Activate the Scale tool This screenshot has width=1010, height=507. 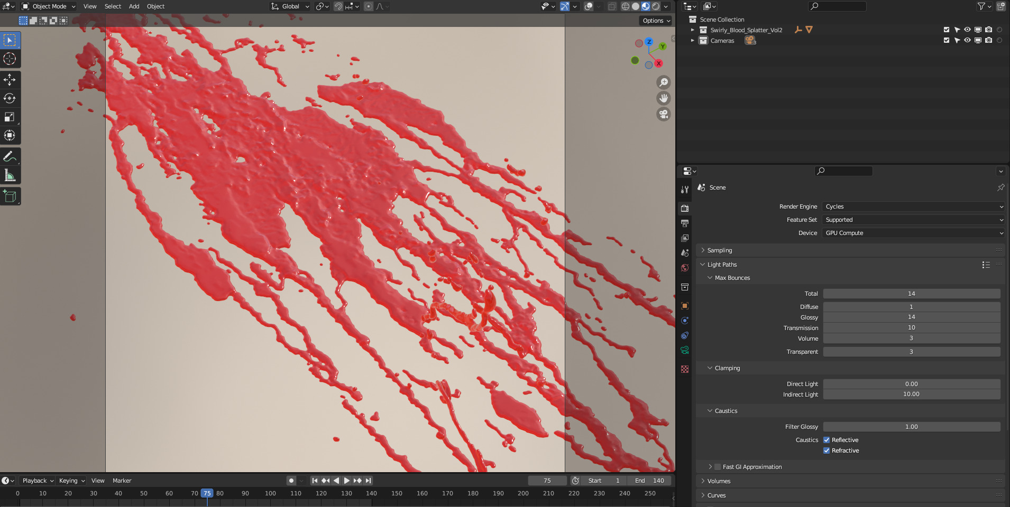(10, 117)
